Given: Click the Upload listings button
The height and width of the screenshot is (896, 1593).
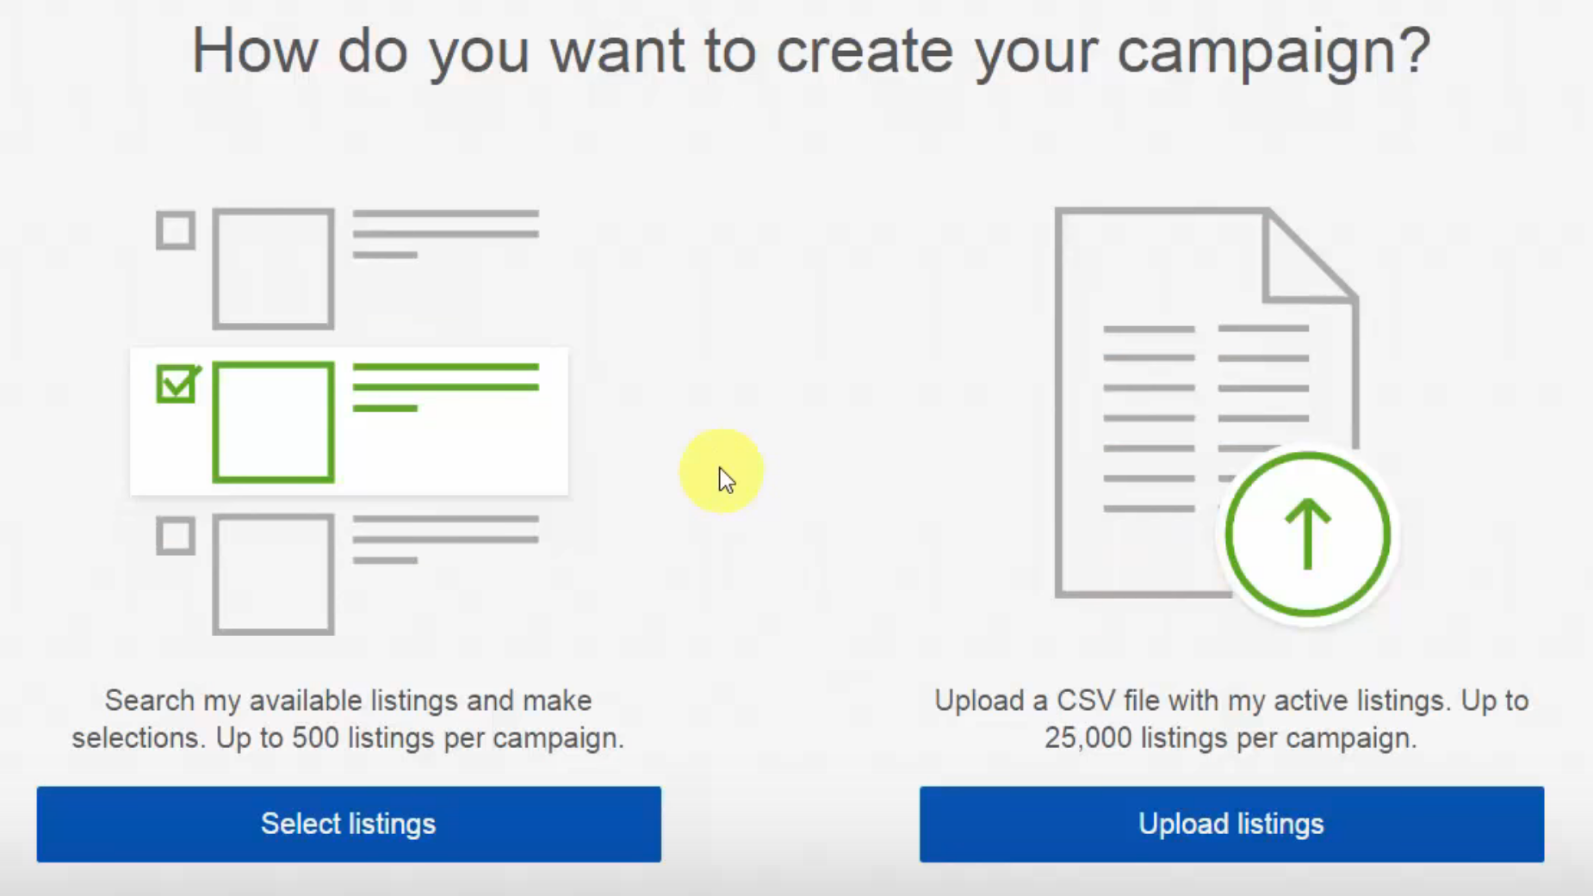Looking at the screenshot, I should [1231, 824].
